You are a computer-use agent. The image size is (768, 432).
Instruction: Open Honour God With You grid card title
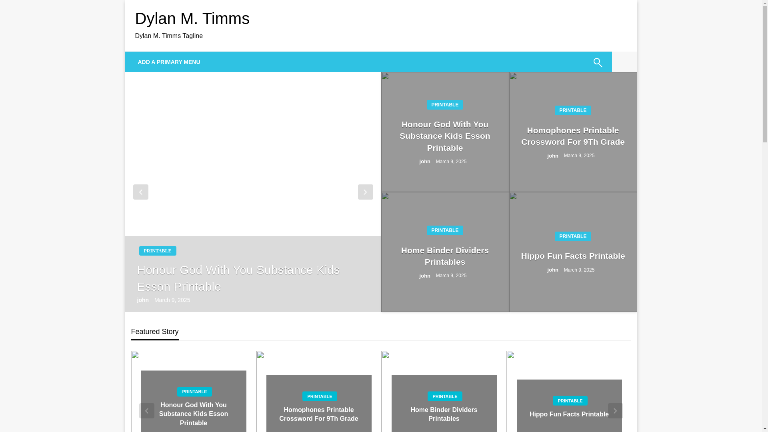pyautogui.click(x=445, y=136)
